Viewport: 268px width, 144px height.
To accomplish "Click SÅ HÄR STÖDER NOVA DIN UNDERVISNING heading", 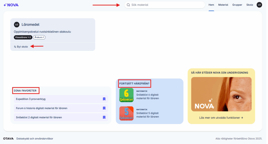I will (x=220, y=73).
